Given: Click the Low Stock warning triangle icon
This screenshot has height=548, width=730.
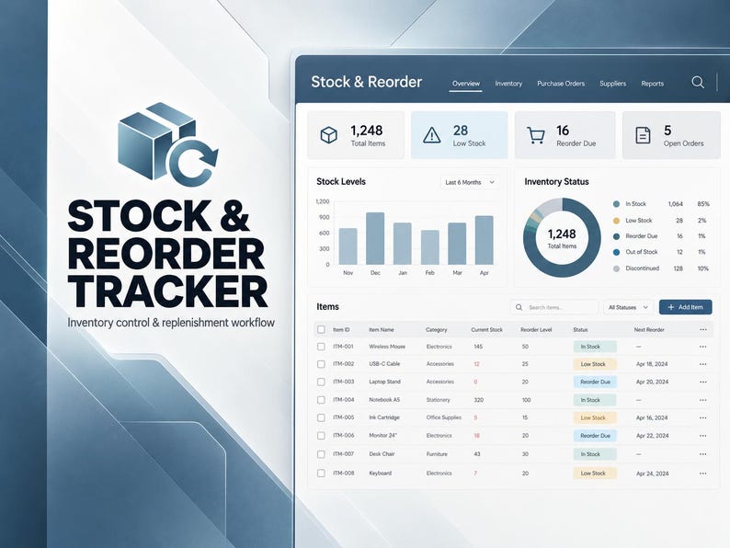Looking at the screenshot, I should point(431,135).
